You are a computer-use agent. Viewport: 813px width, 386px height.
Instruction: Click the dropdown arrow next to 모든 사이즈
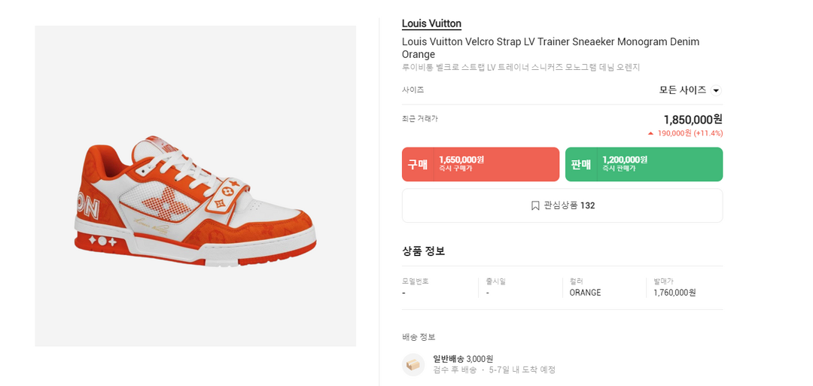click(715, 90)
